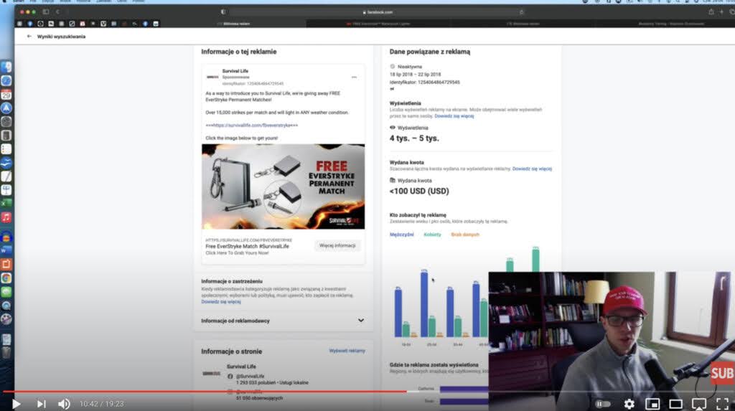Open YouTube player settings gear
The height and width of the screenshot is (411, 735).
point(629,404)
